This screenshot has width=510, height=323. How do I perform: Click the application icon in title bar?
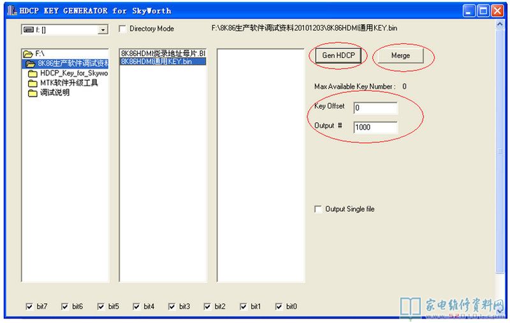[12, 10]
